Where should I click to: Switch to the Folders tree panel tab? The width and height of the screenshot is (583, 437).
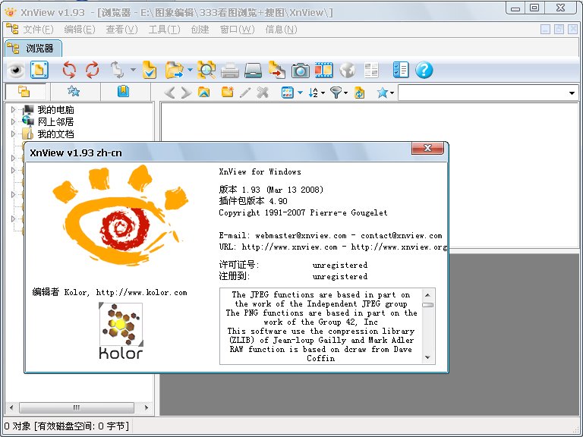pos(24,91)
